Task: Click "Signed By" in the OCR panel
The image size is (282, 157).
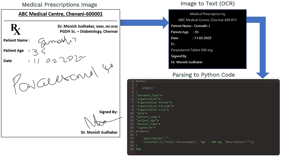Action: [179, 56]
